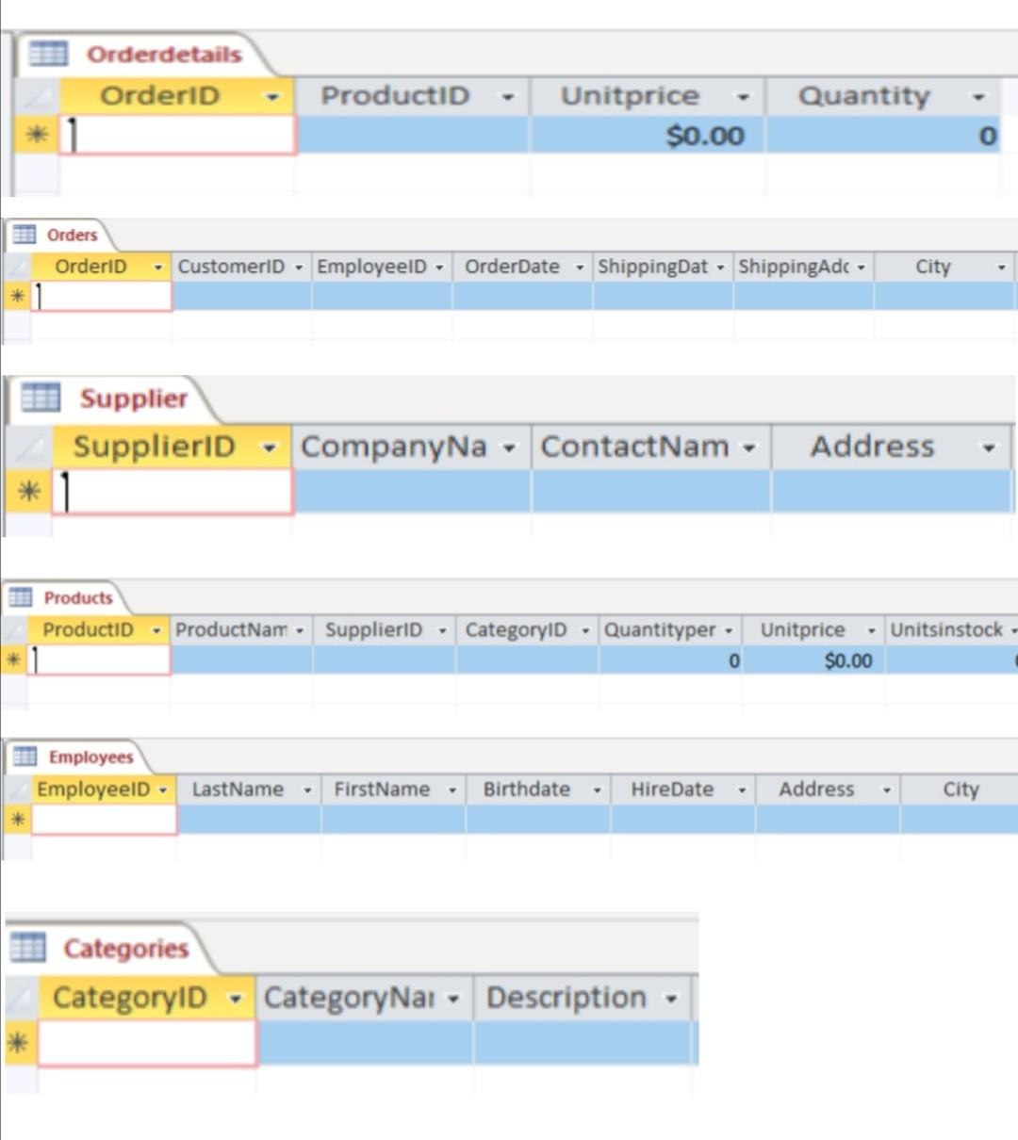Open the CategoryName column dropdown in Categories
The image size is (1018, 1140).
click(x=452, y=997)
